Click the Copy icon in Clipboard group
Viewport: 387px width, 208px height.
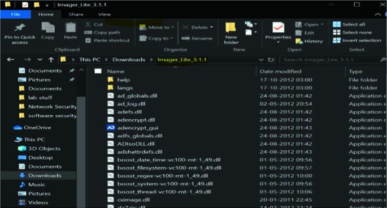coord(47,28)
